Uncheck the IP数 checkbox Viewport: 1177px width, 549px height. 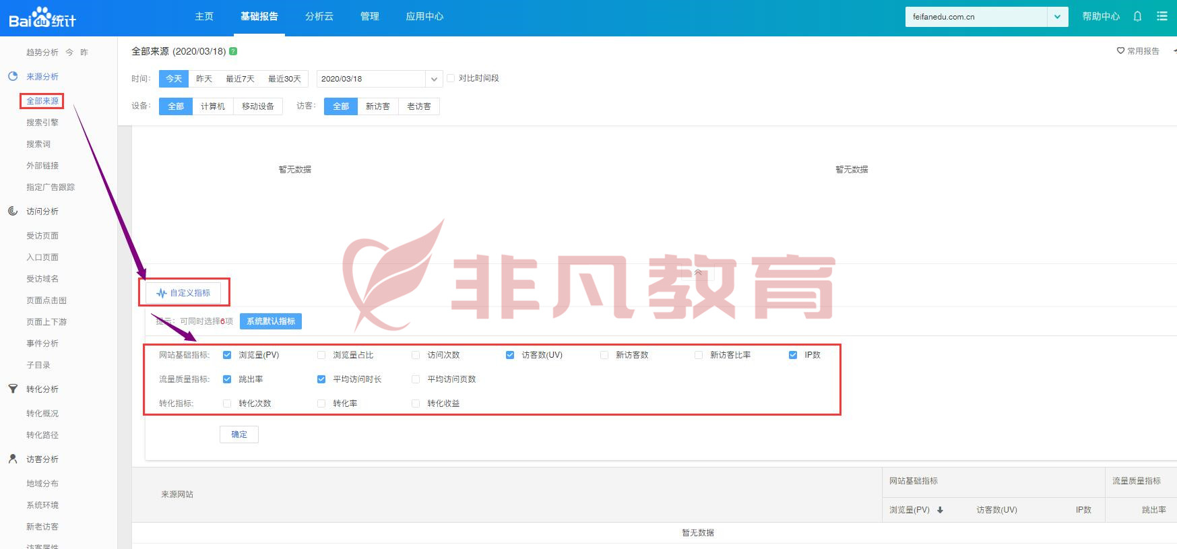pyautogui.click(x=793, y=355)
